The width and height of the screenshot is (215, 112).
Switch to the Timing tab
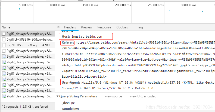138,27
